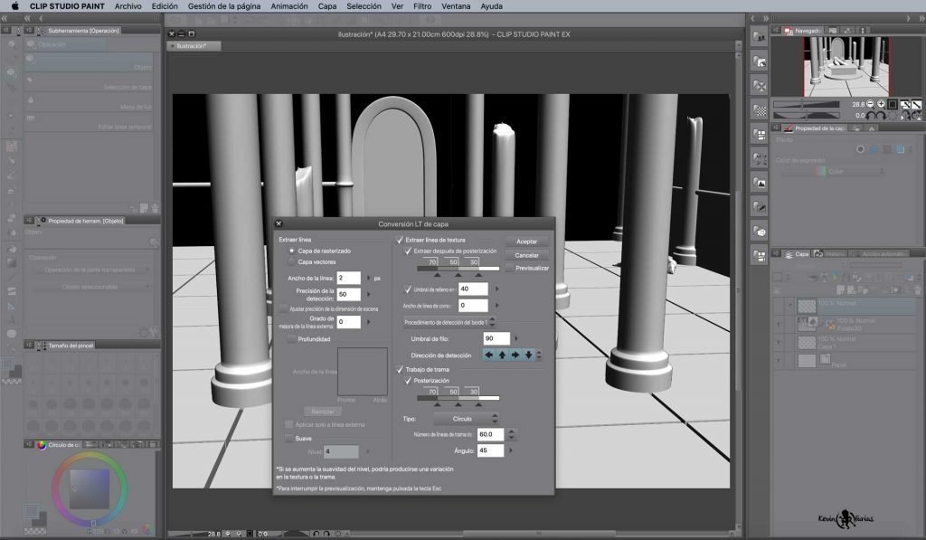Screen dimensions: 926x540
Task: Expand slider arrow beside Ángulo field
Action: click(511, 450)
